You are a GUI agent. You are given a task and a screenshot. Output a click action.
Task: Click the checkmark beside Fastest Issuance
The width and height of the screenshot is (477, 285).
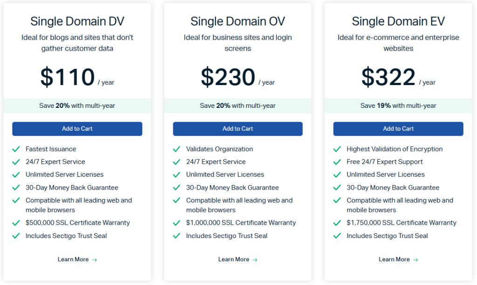coord(16,149)
